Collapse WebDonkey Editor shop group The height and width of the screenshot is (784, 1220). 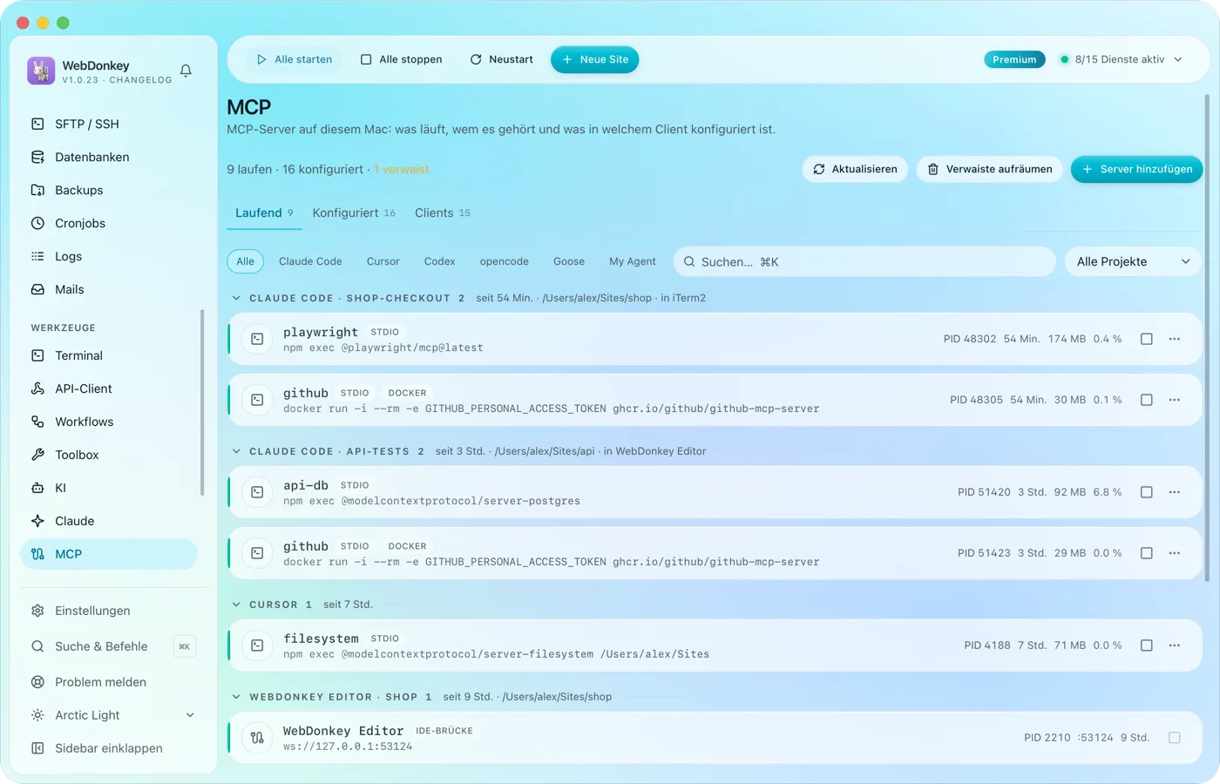[x=236, y=697]
